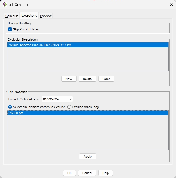This screenshot has width=176, height=178.
Task: Enable the Exclude whole day option
Action: tap(69, 107)
